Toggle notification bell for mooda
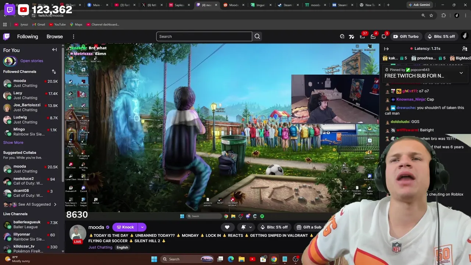The image size is (471, 265). (x=243, y=227)
